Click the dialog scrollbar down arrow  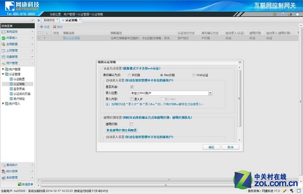tap(240, 140)
